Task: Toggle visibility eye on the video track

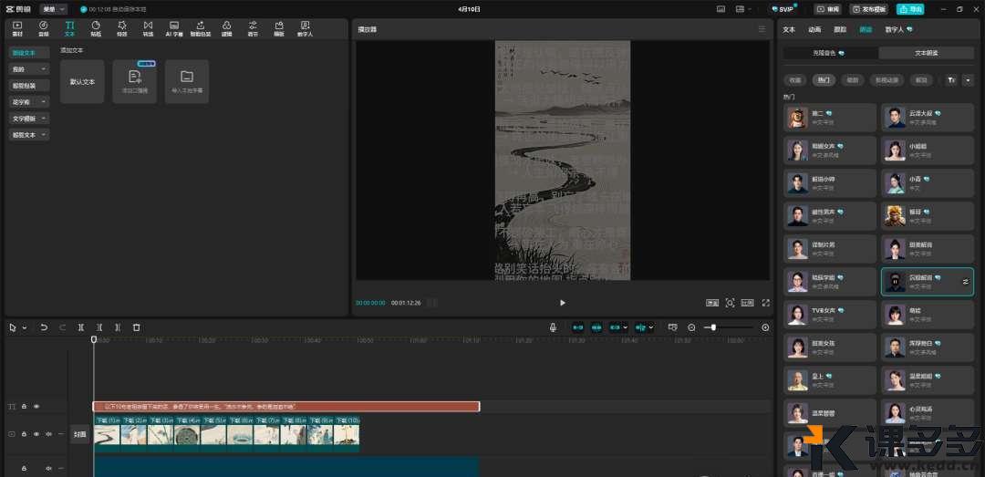Action: (36, 433)
